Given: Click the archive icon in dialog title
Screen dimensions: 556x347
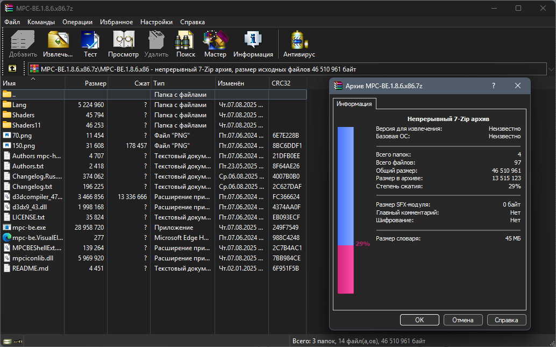Looking at the screenshot, I should coord(338,86).
